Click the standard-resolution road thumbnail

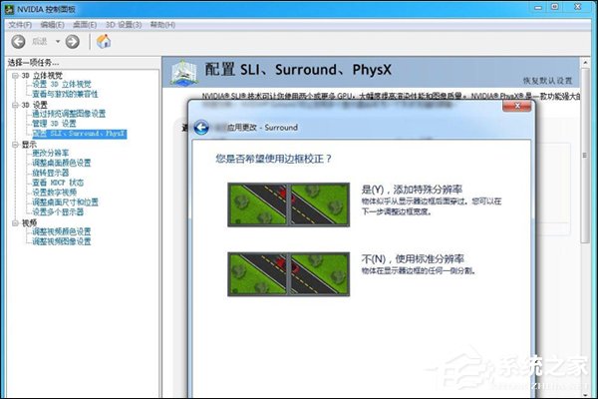tap(288, 274)
